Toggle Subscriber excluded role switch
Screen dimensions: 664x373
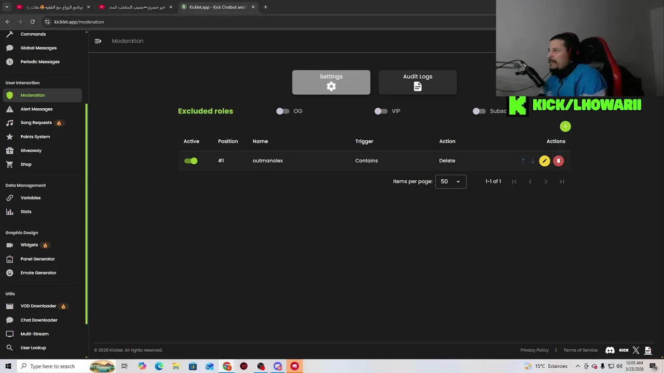[x=479, y=111]
